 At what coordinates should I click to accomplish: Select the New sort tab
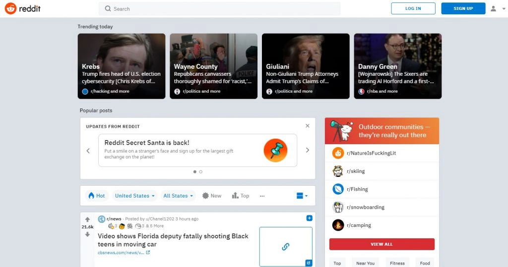[x=212, y=196]
